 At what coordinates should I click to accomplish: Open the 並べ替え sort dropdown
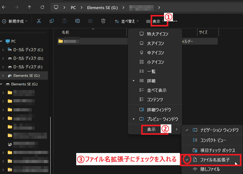click(127, 21)
